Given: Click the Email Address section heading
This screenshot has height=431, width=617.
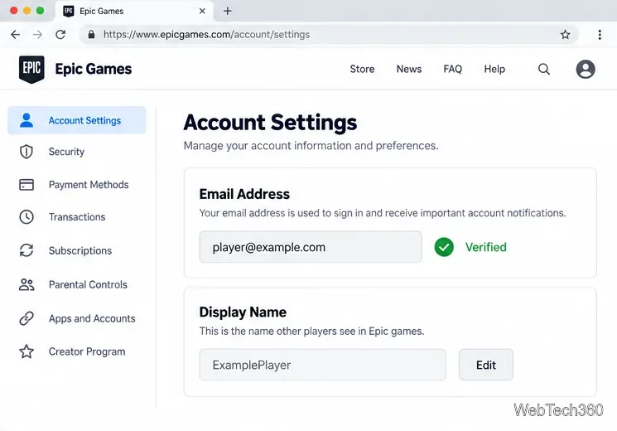Looking at the screenshot, I should 244,194.
